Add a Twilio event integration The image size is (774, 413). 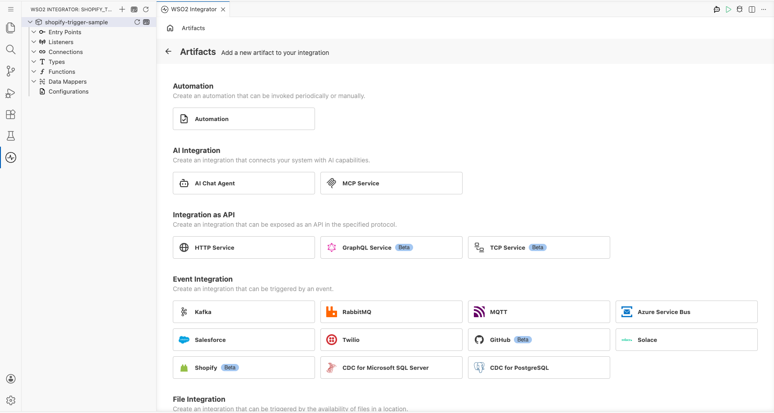click(391, 340)
